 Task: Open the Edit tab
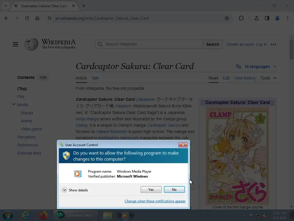(x=226, y=78)
